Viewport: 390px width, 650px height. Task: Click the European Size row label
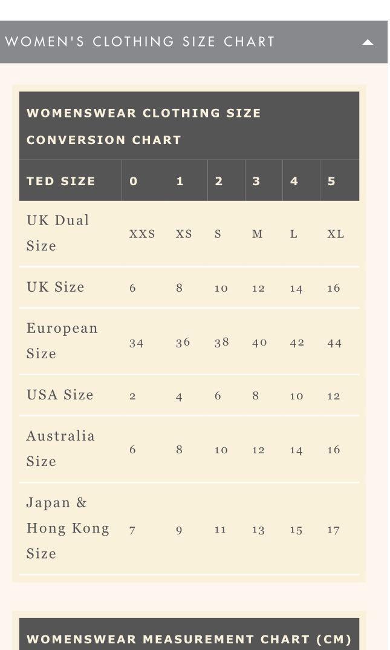62,341
